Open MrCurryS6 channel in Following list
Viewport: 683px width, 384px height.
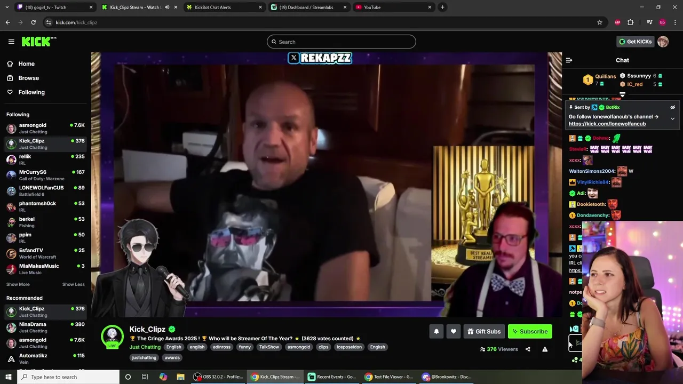[45, 175]
